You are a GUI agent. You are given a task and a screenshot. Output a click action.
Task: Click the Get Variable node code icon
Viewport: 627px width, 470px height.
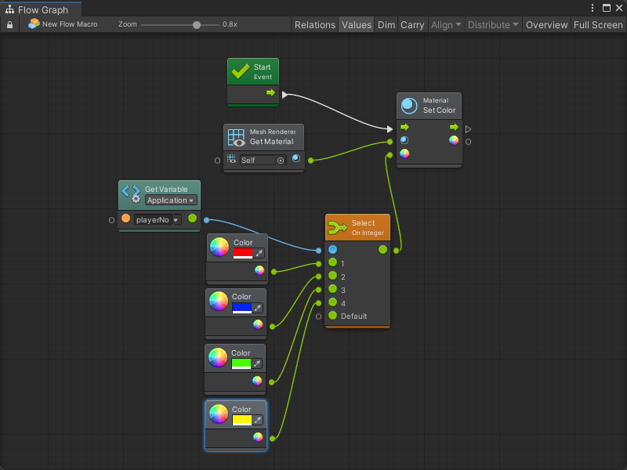131,194
